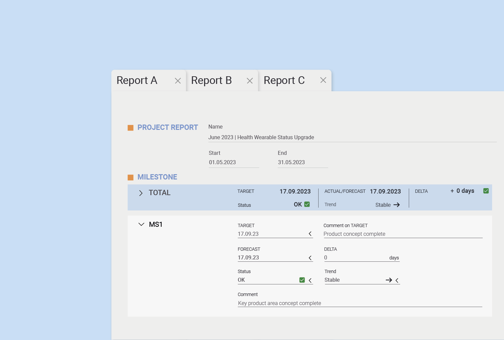The image size is (504, 340).
Task: Click the green check in MS1 Status field
Action: (x=302, y=280)
